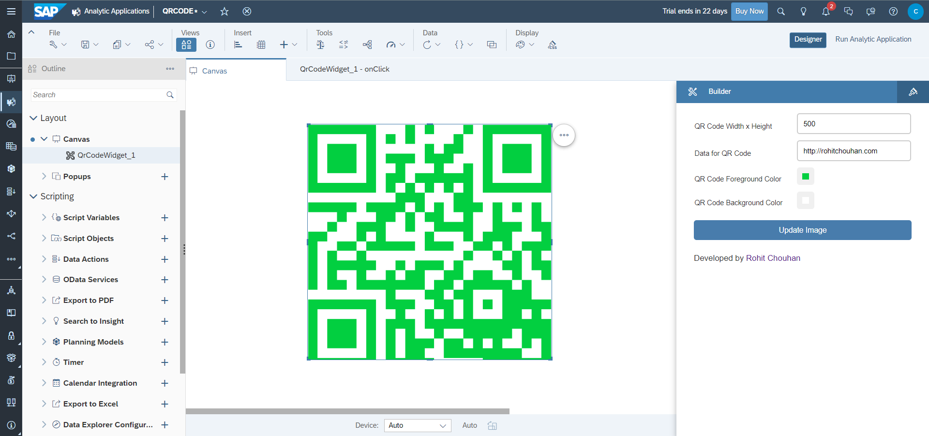Image resolution: width=929 pixels, height=436 pixels.
Task: Collapse the Layout section
Action: (33, 118)
